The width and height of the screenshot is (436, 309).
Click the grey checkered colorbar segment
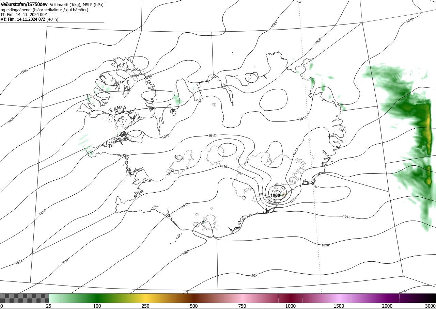click(x=24, y=298)
